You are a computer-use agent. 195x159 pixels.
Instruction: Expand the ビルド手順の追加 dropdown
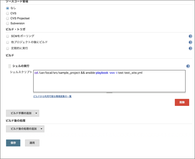tap(23, 113)
